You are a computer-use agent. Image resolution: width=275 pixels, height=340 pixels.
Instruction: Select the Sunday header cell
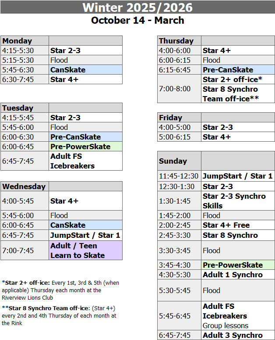180,161
